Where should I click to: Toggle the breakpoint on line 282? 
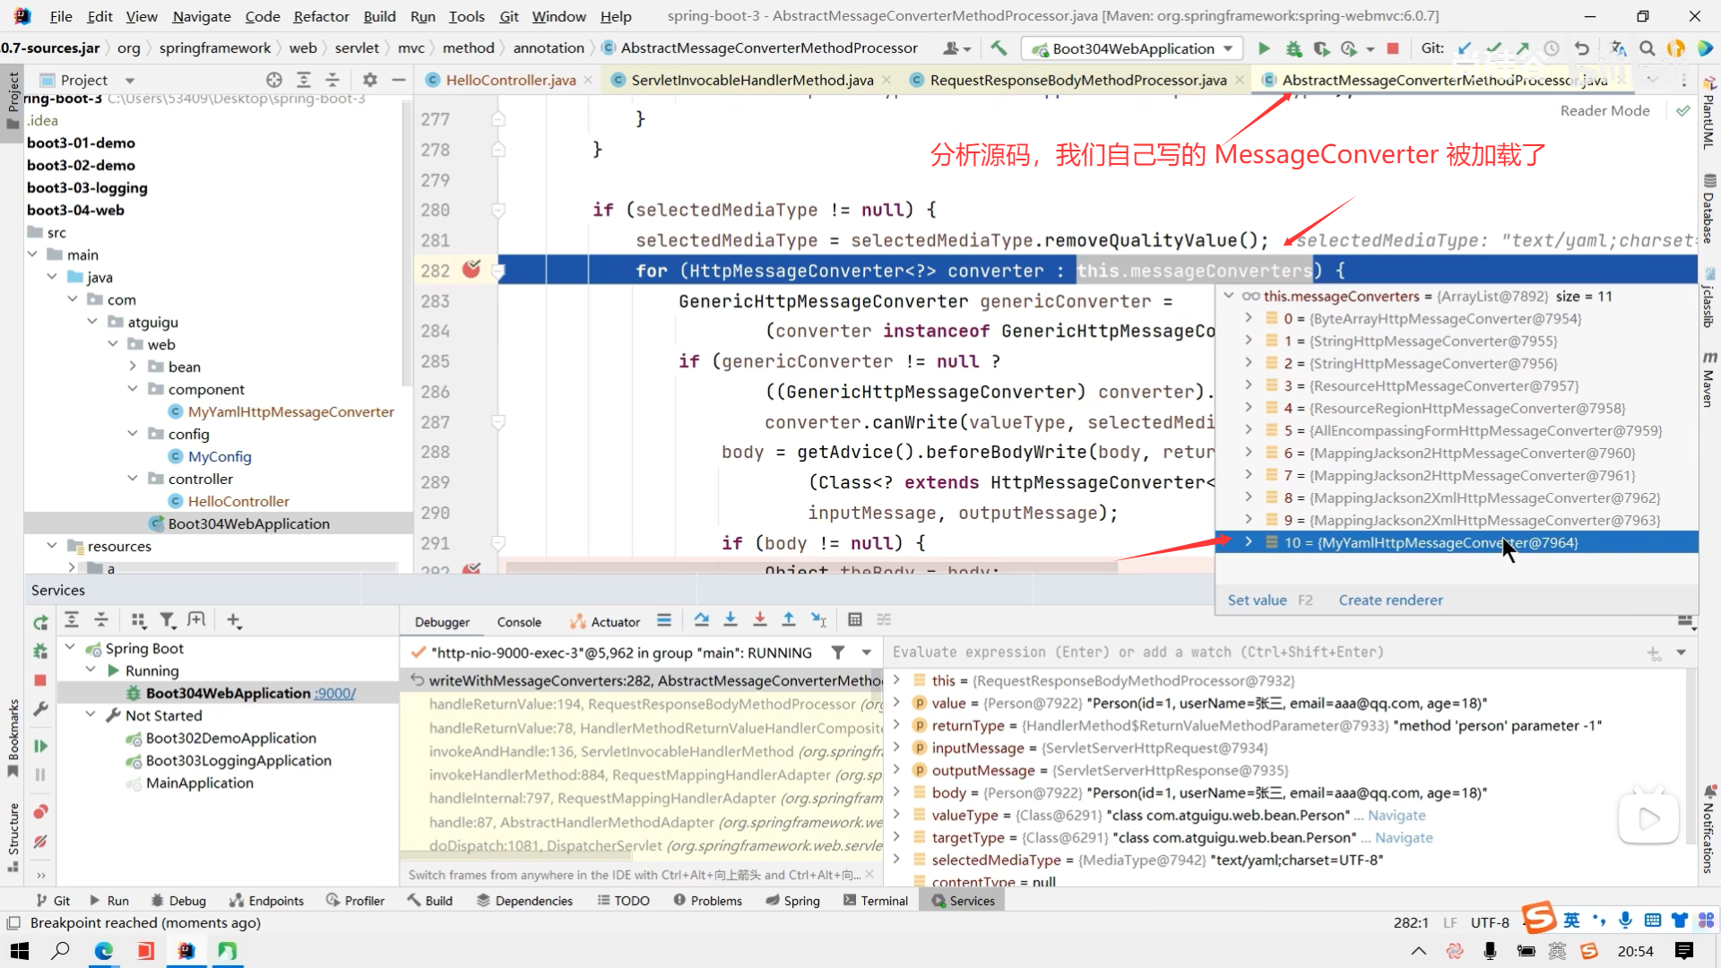471,270
